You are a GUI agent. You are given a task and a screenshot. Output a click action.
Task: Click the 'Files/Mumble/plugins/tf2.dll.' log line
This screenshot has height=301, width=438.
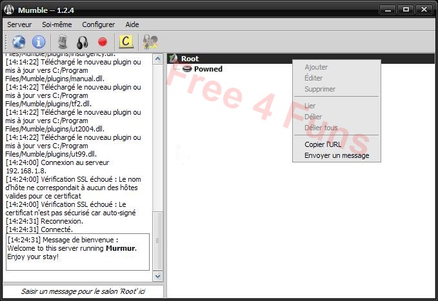coord(48,104)
